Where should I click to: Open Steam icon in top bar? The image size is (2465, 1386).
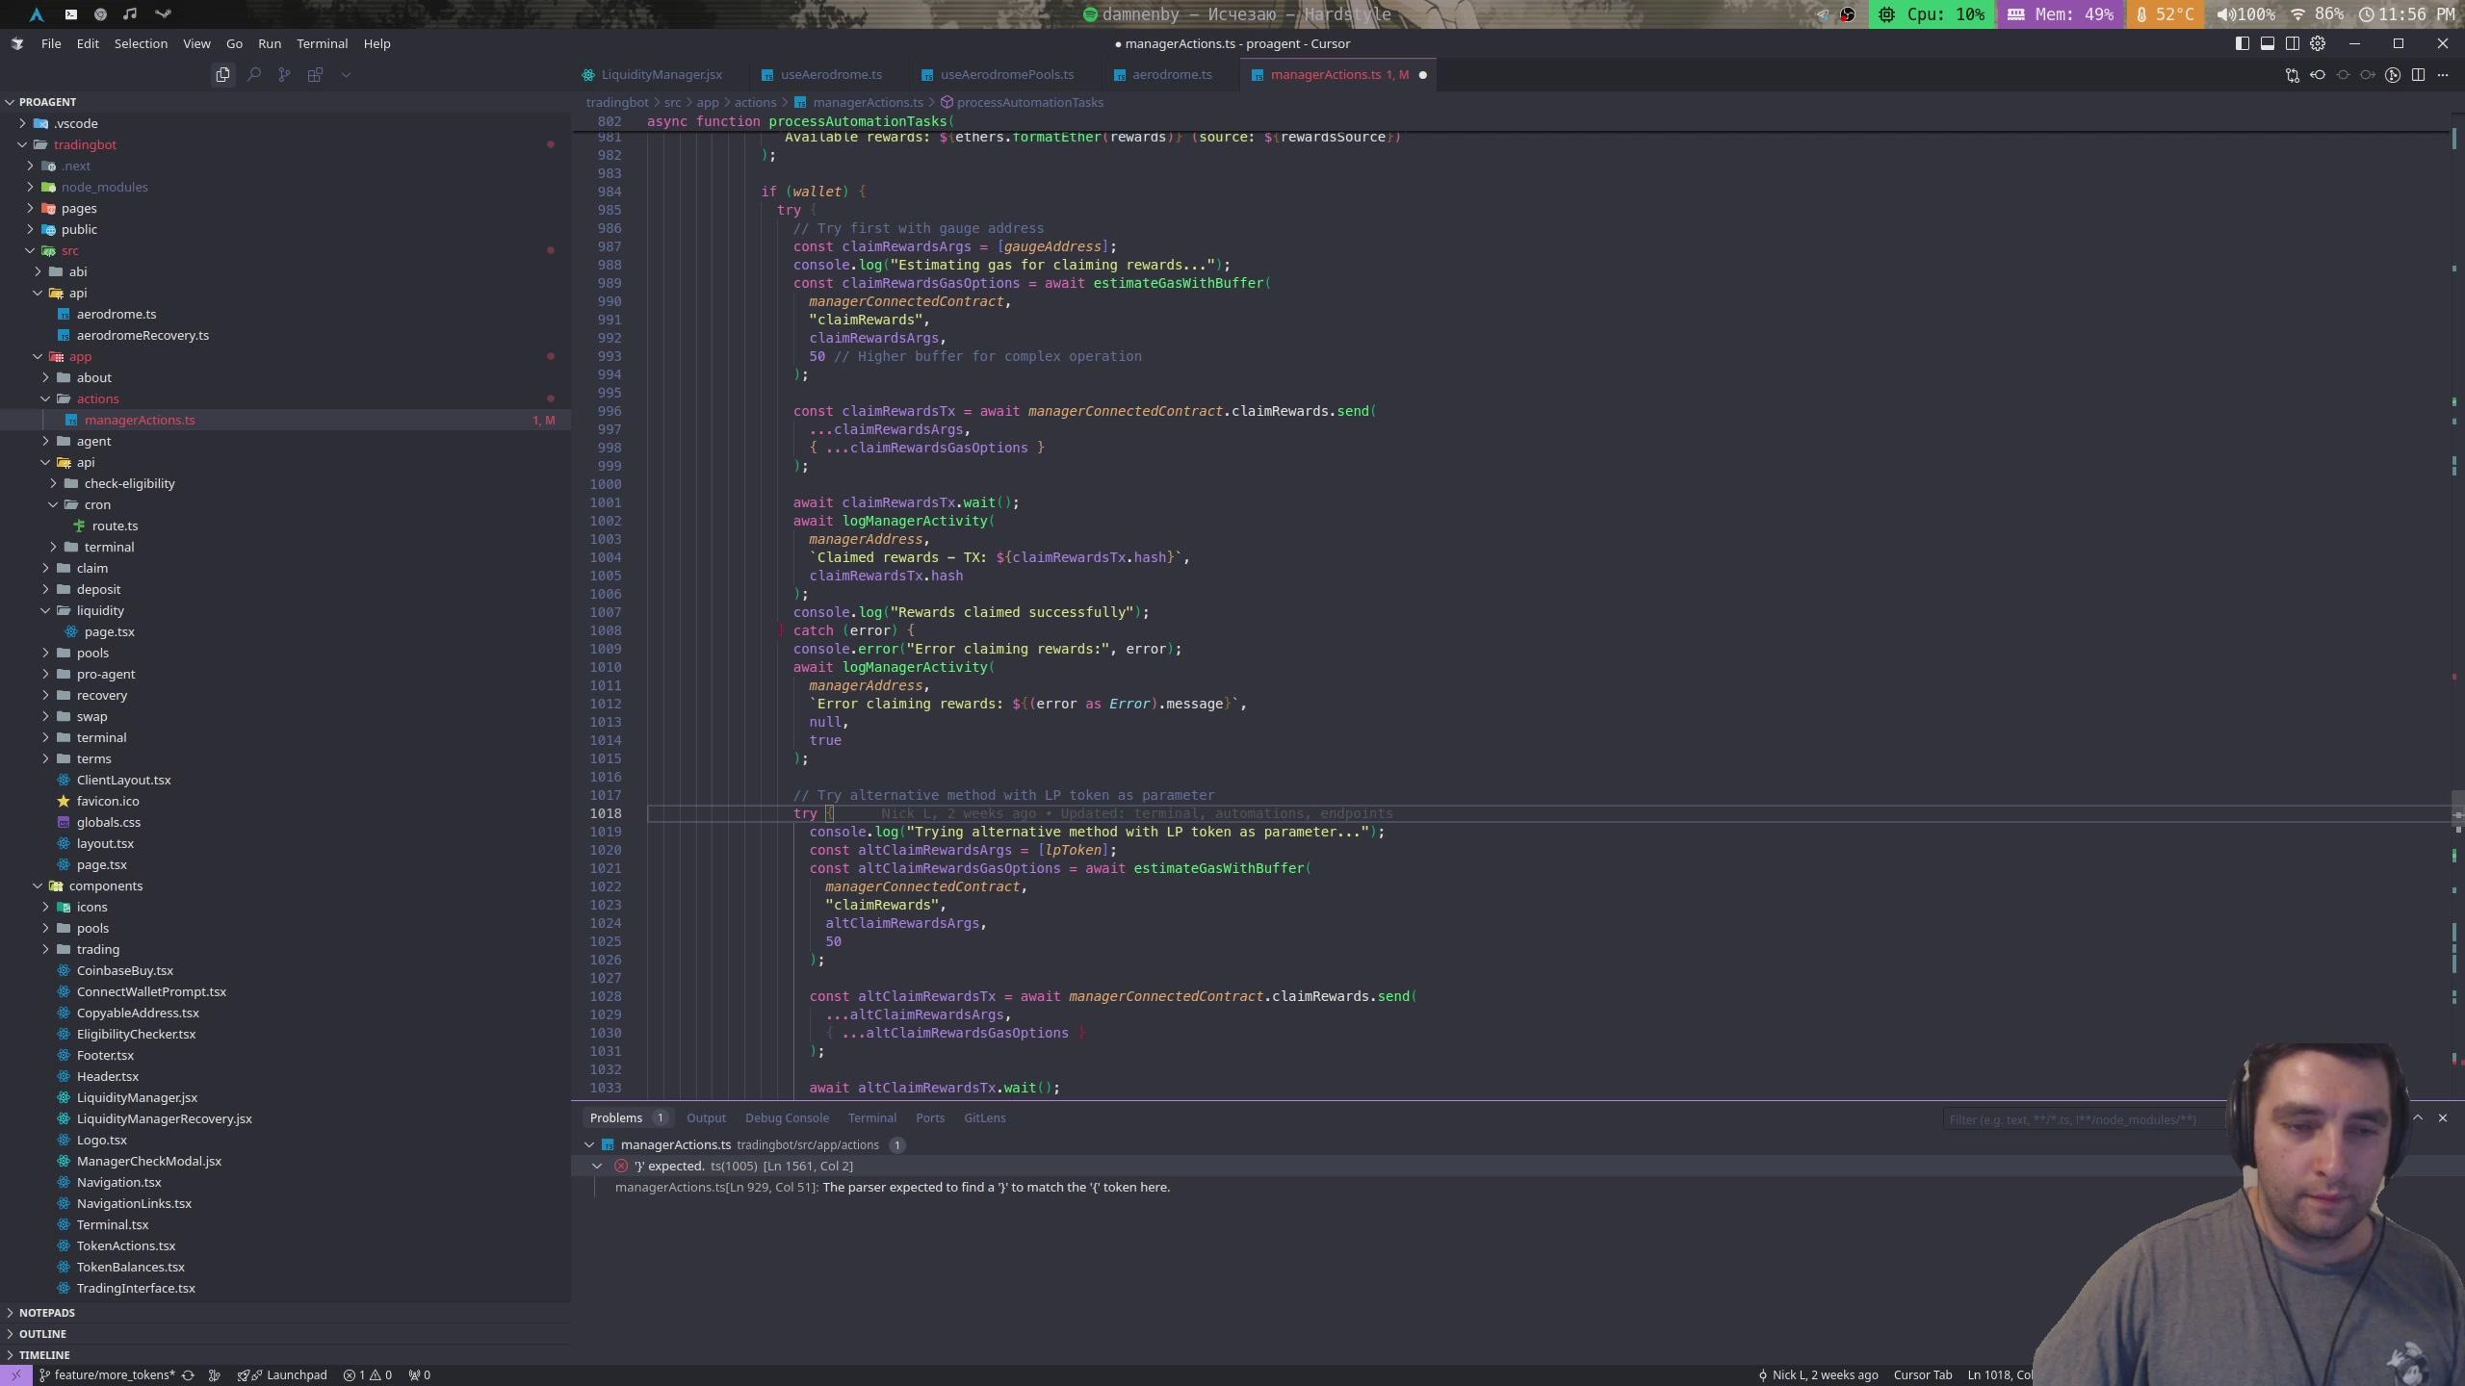pos(163,14)
